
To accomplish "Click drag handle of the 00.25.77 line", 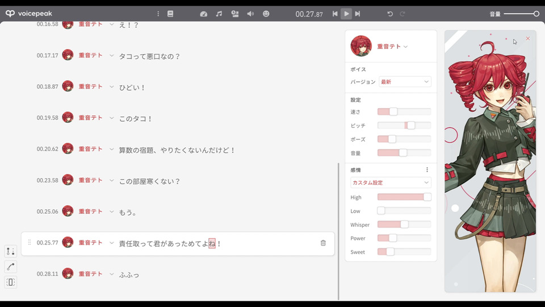I will point(30,242).
